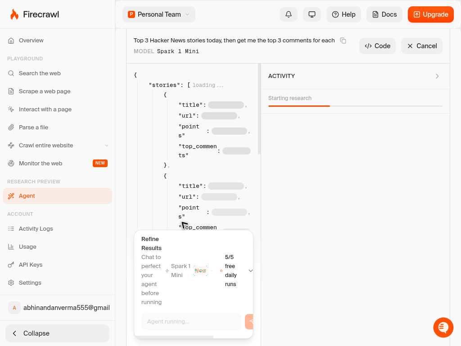Cancel the running agent

(x=422, y=46)
